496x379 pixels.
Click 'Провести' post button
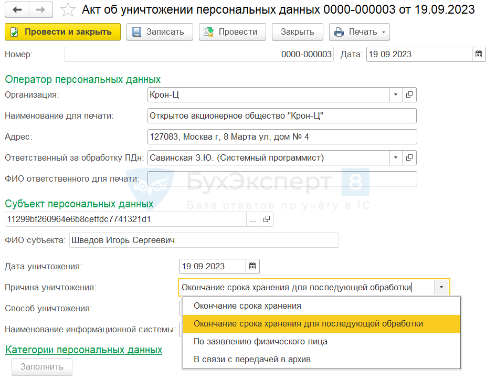point(232,32)
